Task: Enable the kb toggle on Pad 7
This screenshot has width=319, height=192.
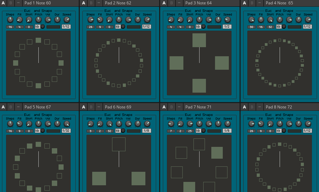Action: coord(198,131)
